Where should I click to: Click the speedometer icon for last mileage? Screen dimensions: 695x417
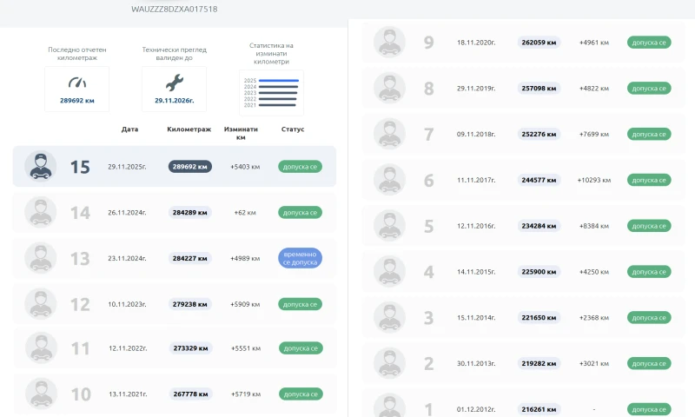pyautogui.click(x=77, y=83)
